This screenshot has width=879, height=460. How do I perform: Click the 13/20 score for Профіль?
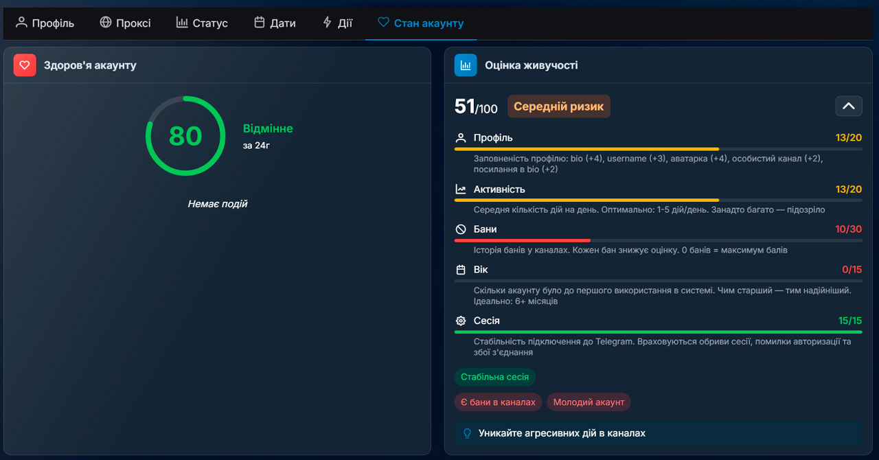[849, 137]
